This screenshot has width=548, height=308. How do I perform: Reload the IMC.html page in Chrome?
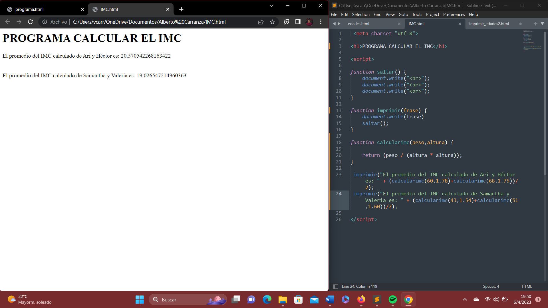(x=31, y=22)
